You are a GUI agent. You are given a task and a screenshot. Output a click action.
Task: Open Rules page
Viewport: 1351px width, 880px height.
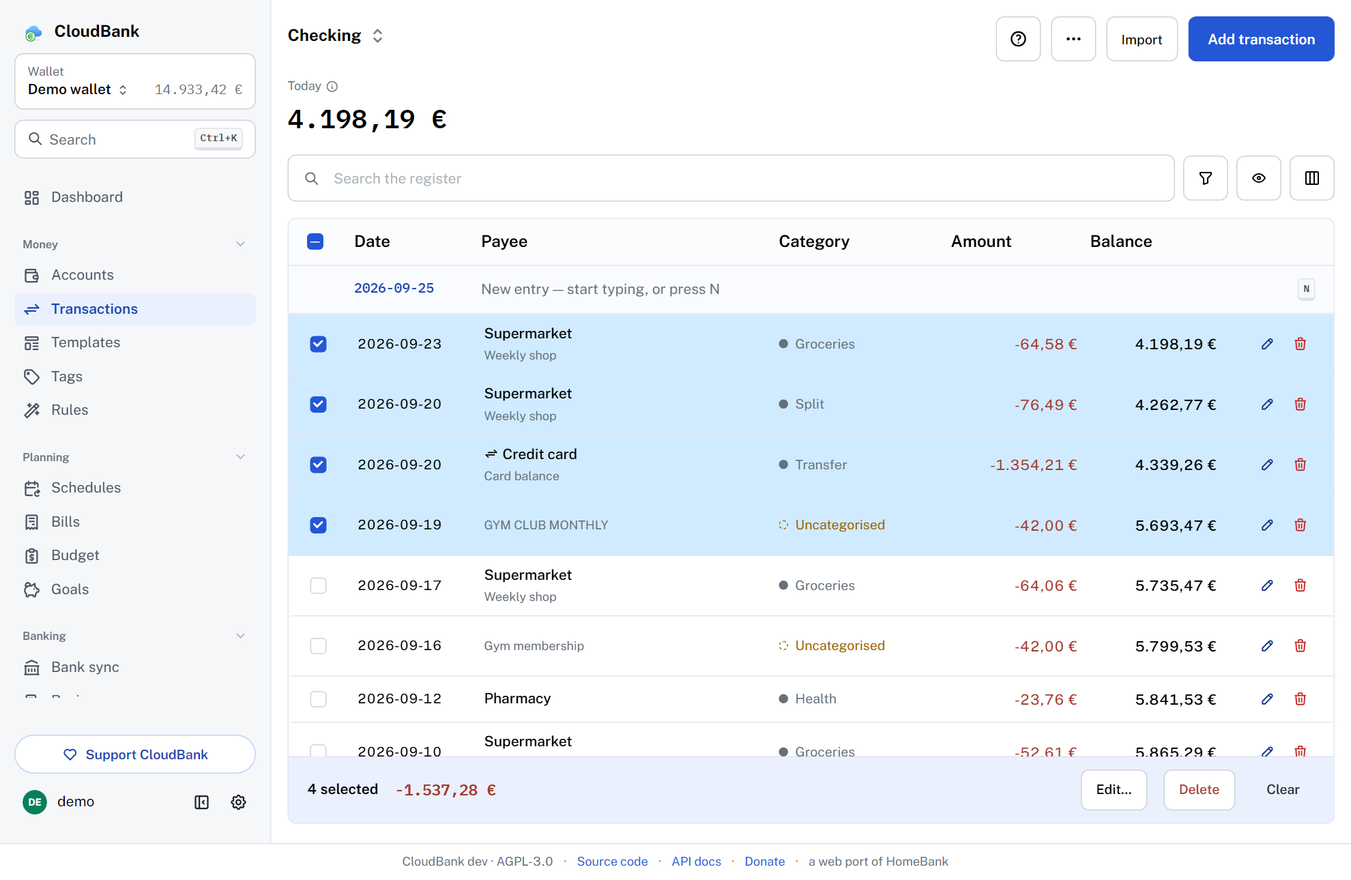point(135,410)
